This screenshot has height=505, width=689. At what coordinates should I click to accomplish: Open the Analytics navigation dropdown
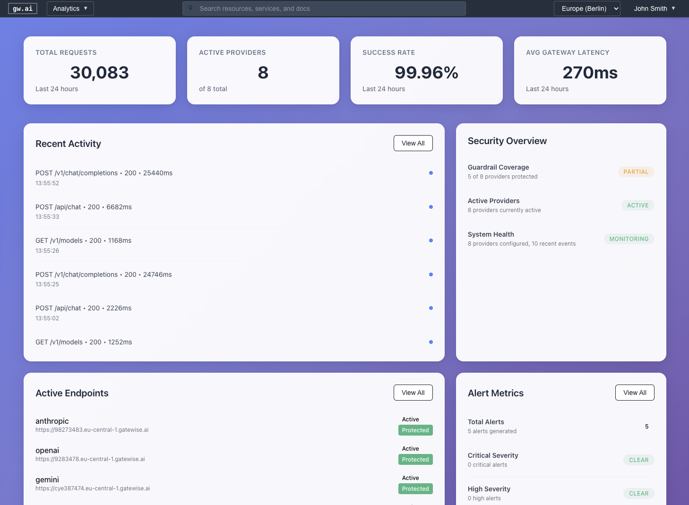click(70, 8)
